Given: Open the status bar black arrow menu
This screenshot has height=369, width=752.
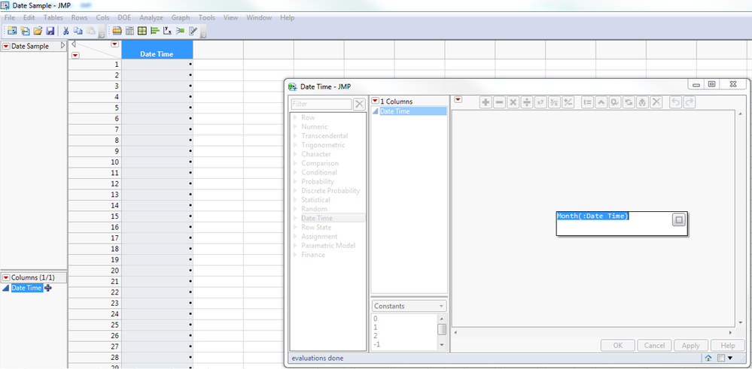Looking at the screenshot, I should (730, 358).
